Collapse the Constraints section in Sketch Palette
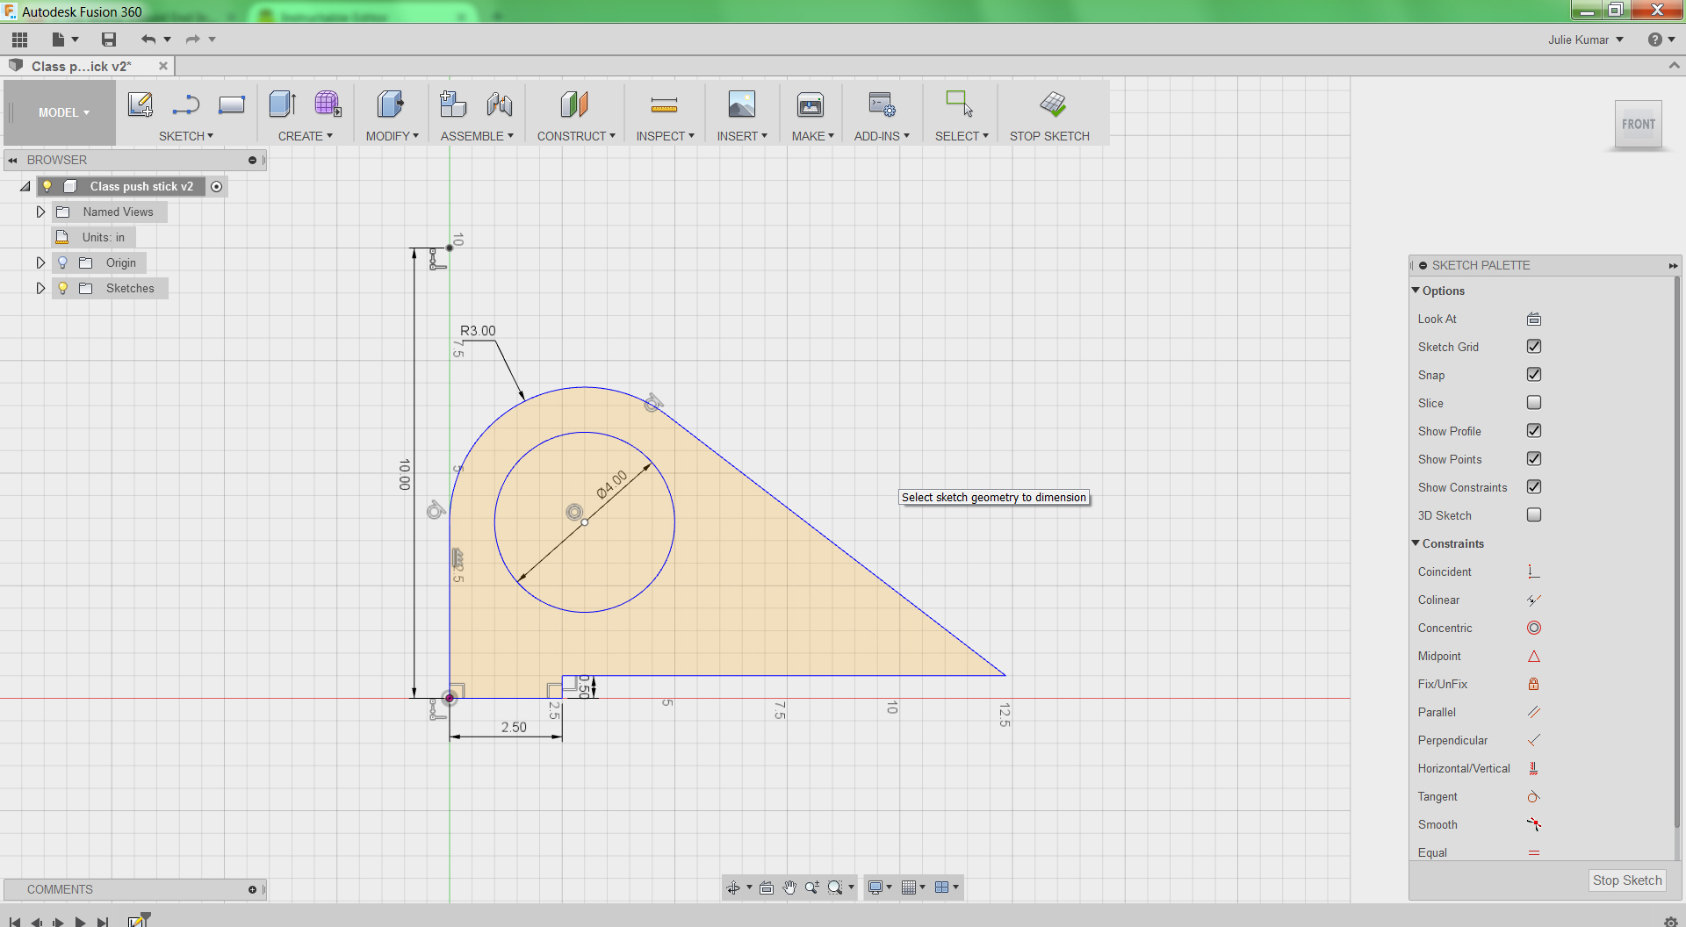1686x927 pixels. click(x=1416, y=543)
